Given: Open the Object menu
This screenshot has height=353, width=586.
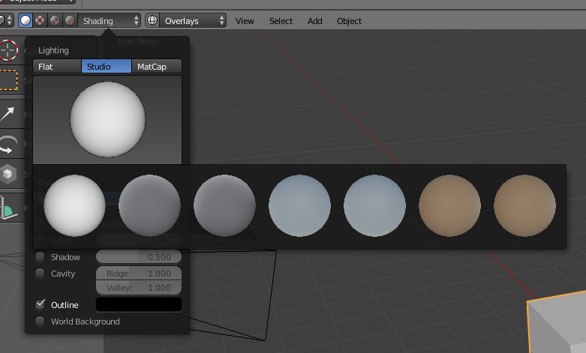Looking at the screenshot, I should coord(349,21).
